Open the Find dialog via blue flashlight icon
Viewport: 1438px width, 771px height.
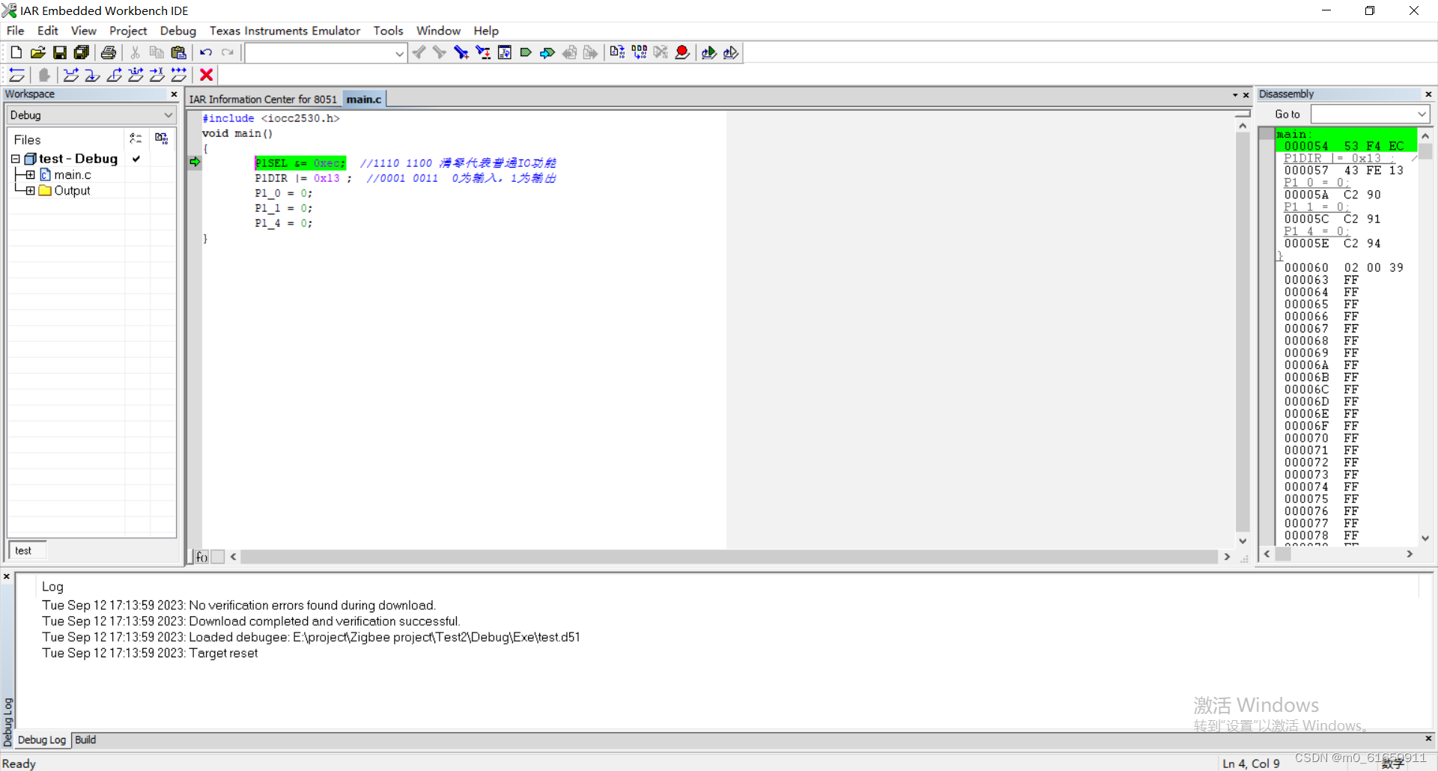coord(461,52)
